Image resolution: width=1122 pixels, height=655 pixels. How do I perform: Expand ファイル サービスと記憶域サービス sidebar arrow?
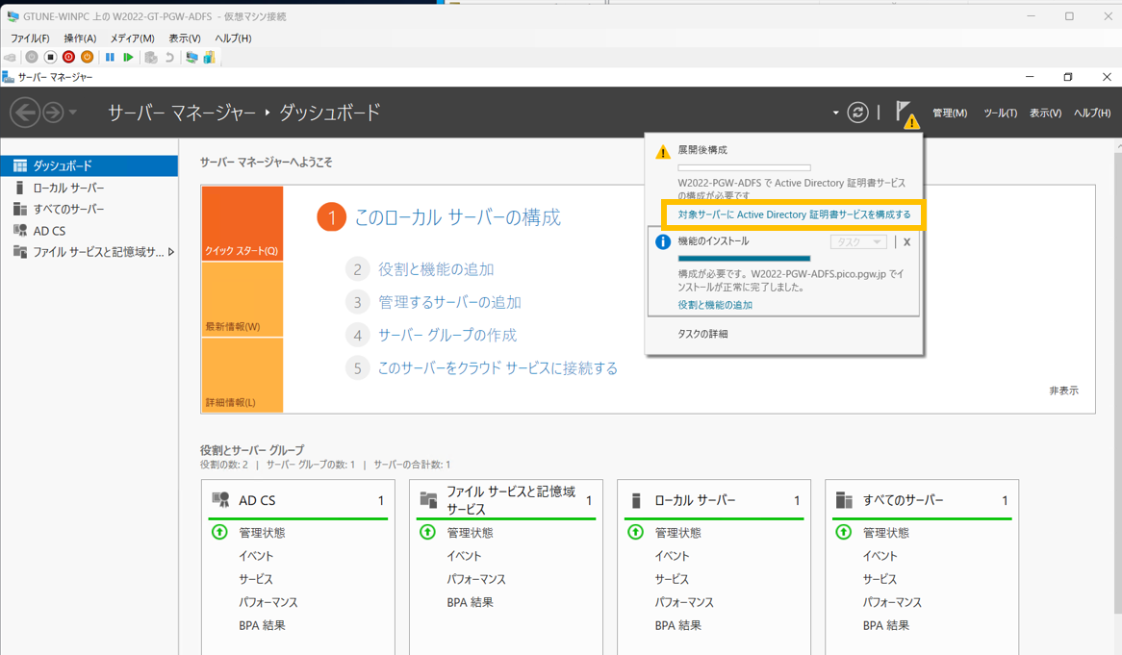click(171, 252)
